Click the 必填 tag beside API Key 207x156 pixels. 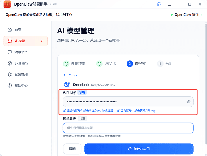point(82,92)
